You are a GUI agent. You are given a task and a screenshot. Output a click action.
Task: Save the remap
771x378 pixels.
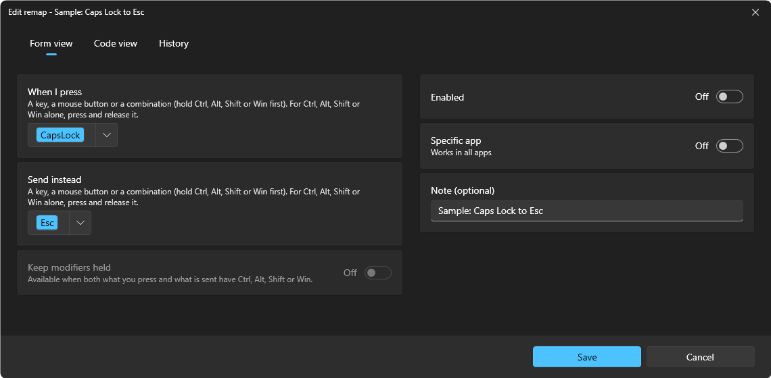click(x=586, y=357)
